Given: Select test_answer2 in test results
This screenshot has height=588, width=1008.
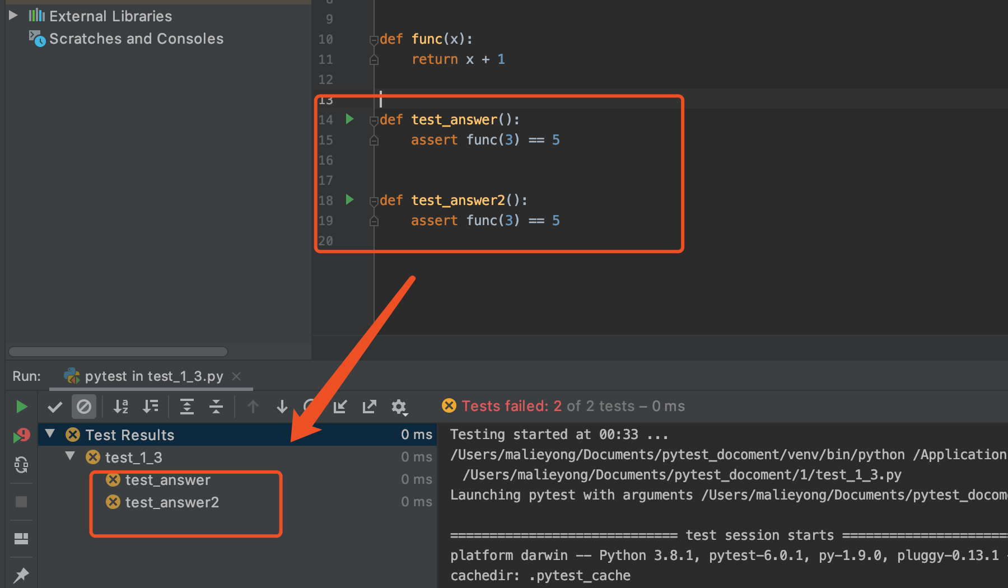Looking at the screenshot, I should click(172, 502).
